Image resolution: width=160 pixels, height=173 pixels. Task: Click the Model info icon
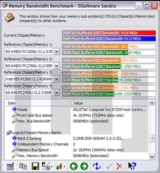[x=14, y=109]
